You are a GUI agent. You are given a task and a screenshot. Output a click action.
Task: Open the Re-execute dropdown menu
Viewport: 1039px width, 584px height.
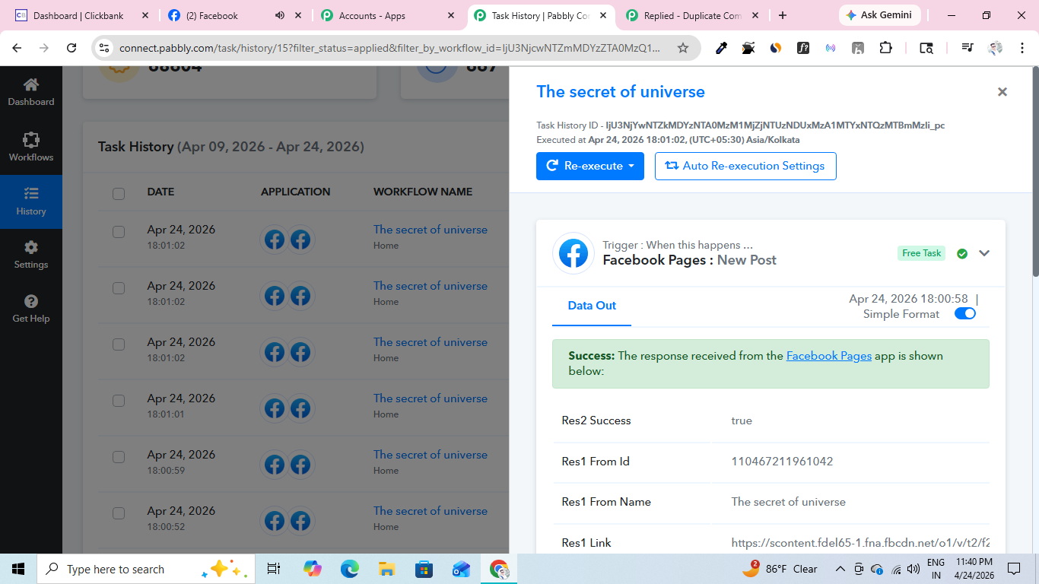coord(589,166)
